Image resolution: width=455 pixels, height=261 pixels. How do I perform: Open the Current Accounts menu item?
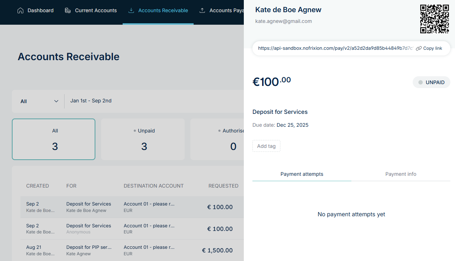pos(96,10)
